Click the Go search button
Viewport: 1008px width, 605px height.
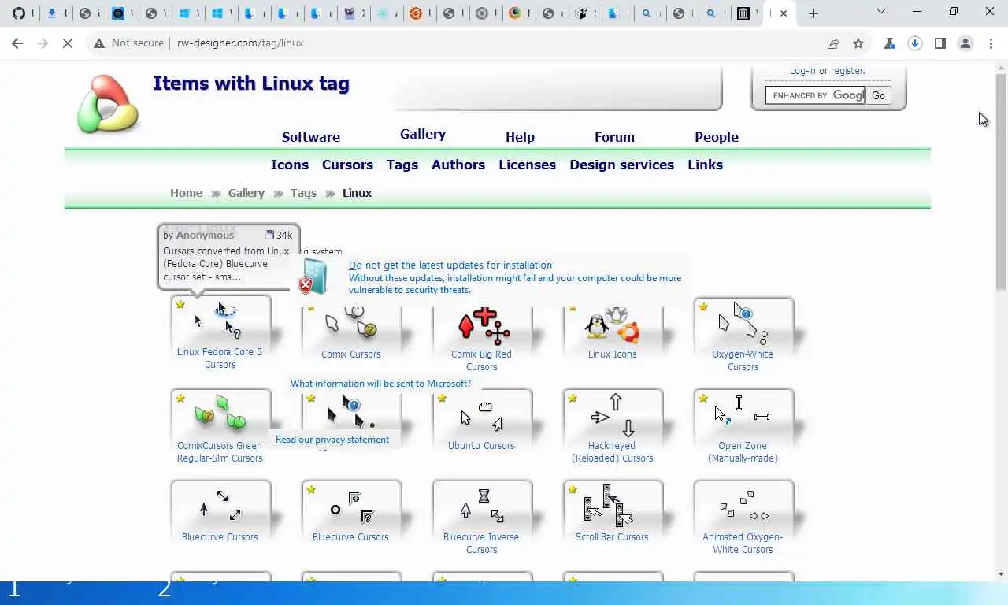click(878, 95)
